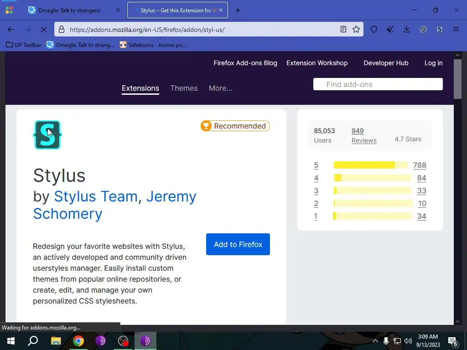Click the forward navigation arrow
This screenshot has width=467, height=350.
(27, 30)
